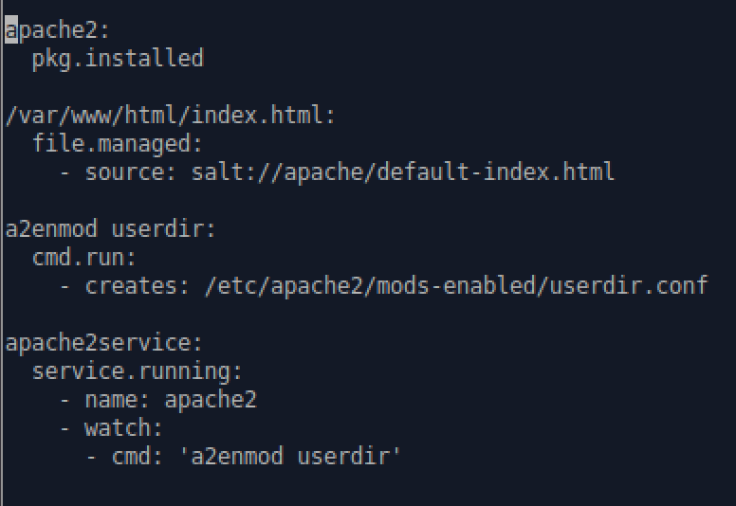Place cursor on 'cmd.run:' line

[x=84, y=258]
